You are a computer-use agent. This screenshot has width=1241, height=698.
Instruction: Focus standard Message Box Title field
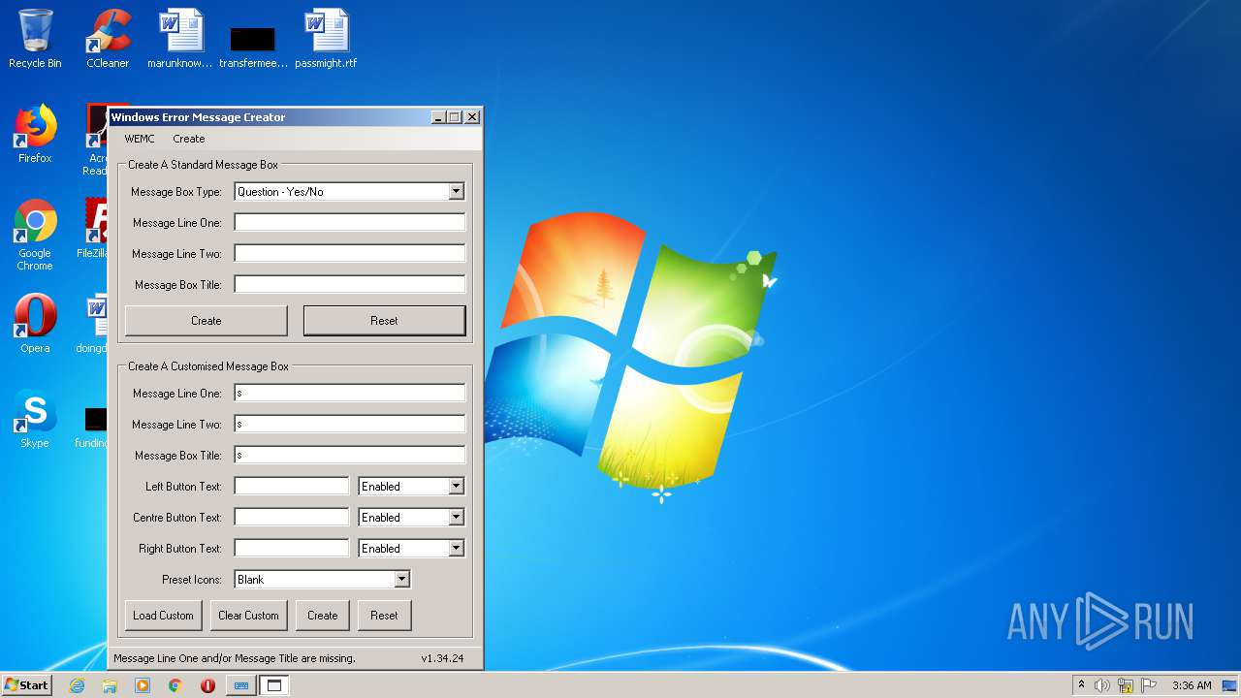(350, 285)
